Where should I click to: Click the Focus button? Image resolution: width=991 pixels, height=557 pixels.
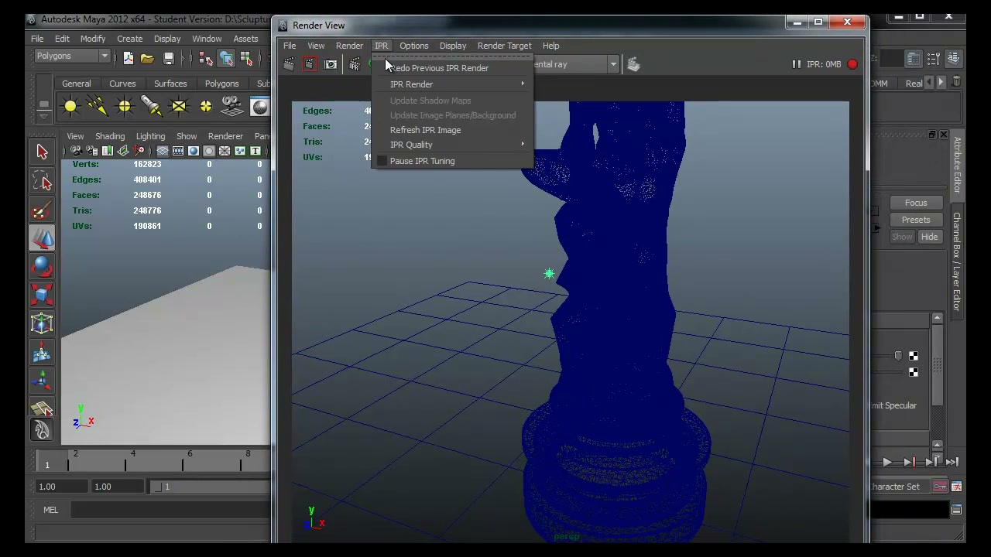916,203
